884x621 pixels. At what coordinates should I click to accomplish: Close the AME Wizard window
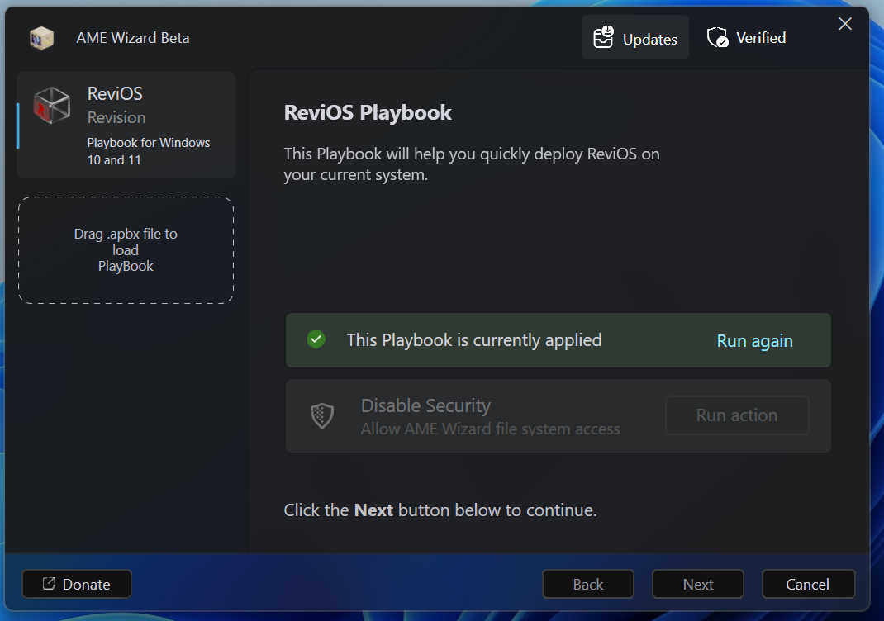844,24
